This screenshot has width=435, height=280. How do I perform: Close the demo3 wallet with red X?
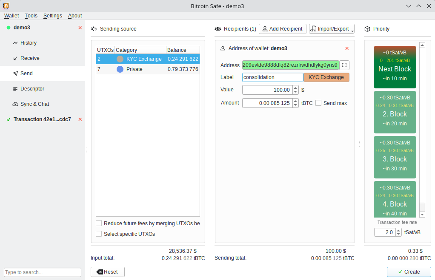click(80, 28)
